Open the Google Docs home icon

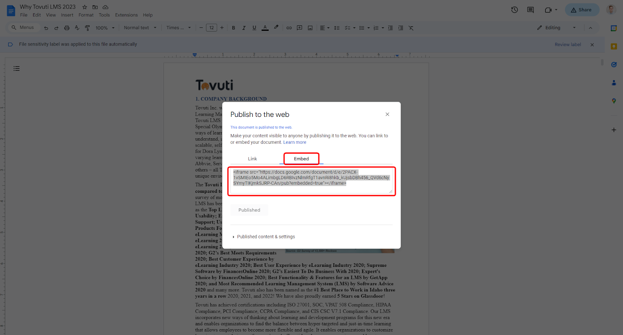pos(11,11)
